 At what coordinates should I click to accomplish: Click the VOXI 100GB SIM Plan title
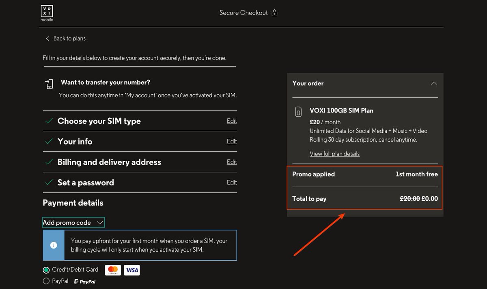(341, 110)
